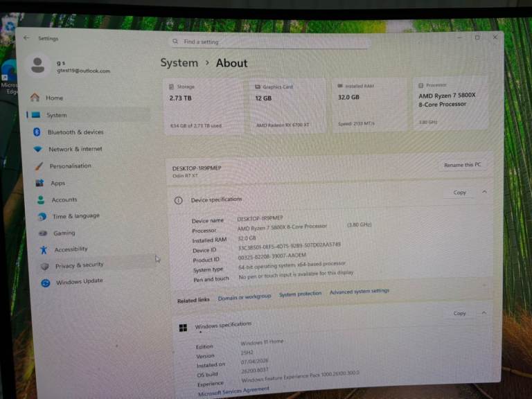
Task: Click the Rename this PC button
Action: 462,165
